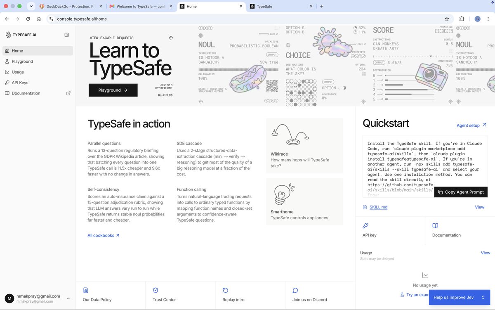Click the browser home icon

point(38,19)
